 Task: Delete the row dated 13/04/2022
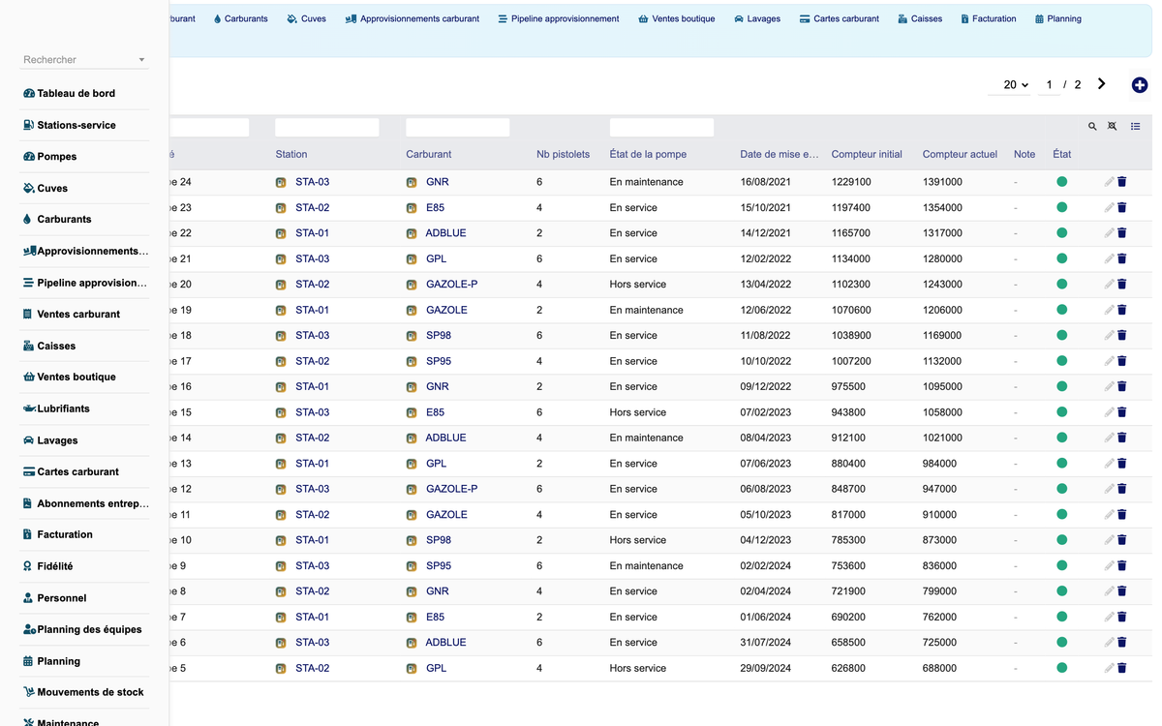click(1122, 285)
